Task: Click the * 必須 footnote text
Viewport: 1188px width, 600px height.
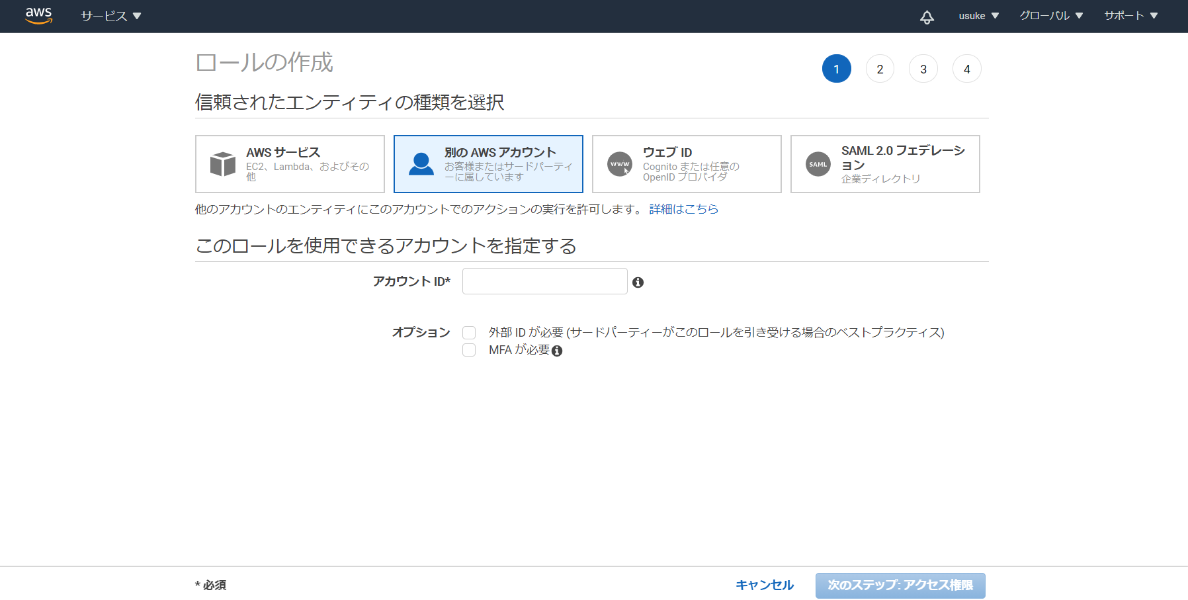Action: [x=211, y=585]
